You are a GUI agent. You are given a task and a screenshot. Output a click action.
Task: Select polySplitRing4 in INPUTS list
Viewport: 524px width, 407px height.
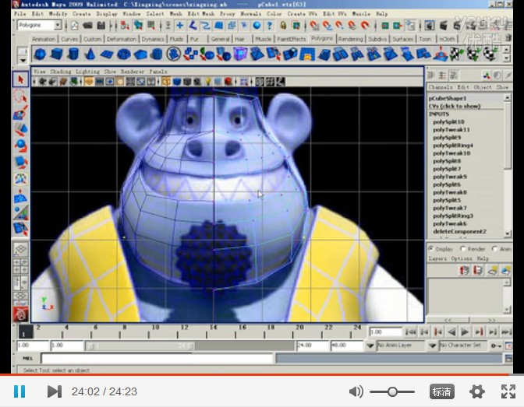[x=453, y=146]
